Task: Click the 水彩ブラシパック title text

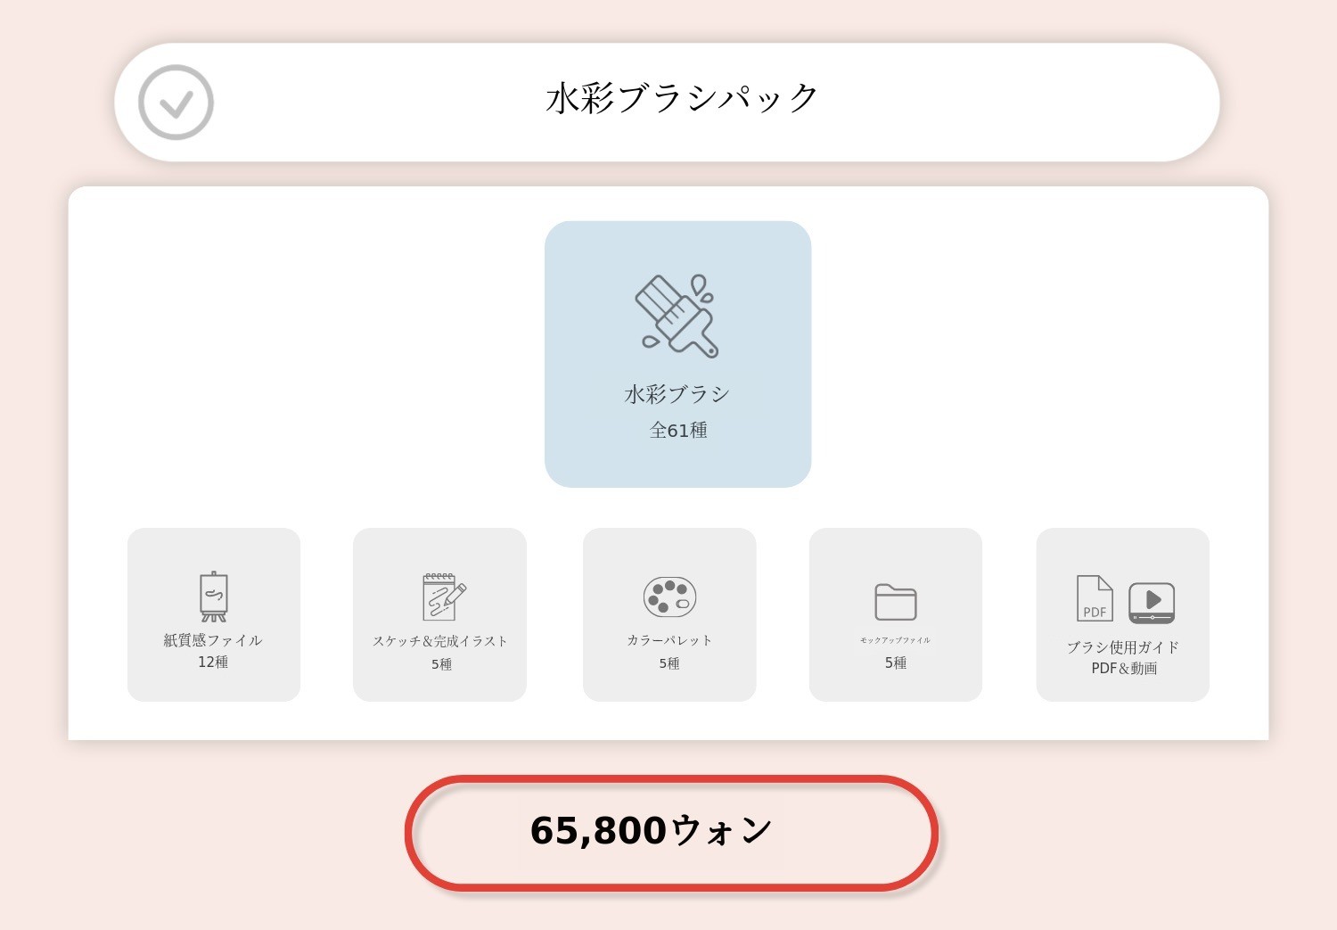Action: pos(682,98)
